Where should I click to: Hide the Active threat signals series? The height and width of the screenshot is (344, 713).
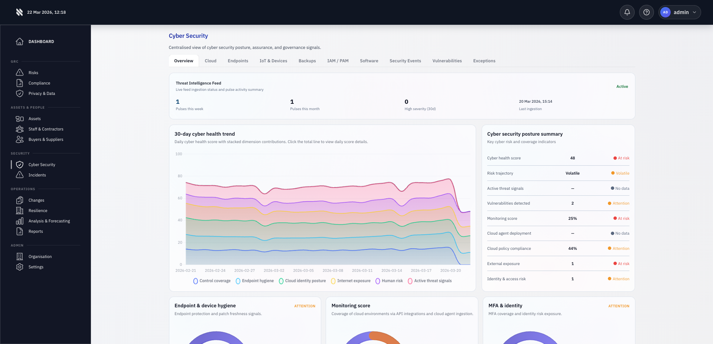[430, 281]
